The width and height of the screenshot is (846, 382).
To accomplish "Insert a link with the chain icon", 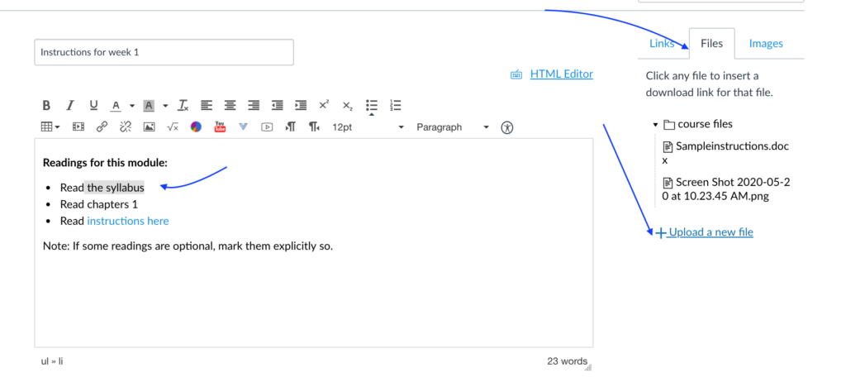I will (102, 127).
